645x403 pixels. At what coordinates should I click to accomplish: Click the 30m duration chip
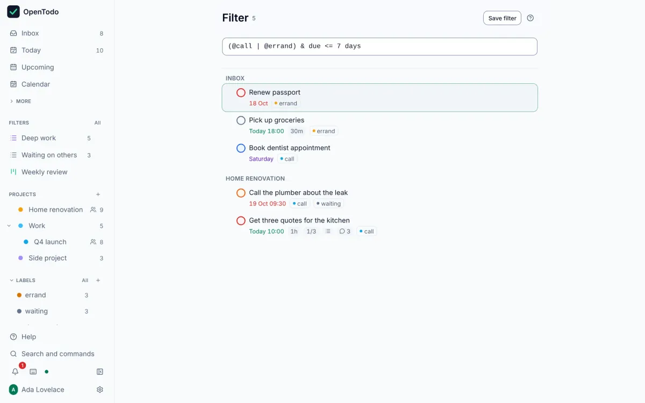click(x=297, y=131)
